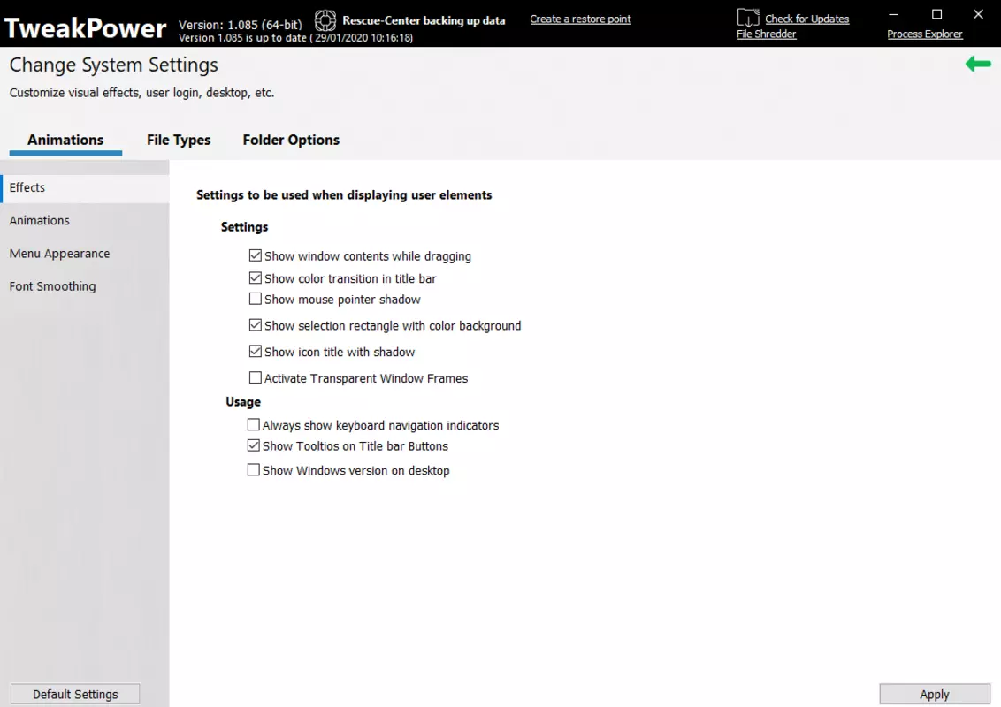Click the Version 1.085 (64-bit) text
Viewport: 1001px width, 707px height.
pos(240,25)
